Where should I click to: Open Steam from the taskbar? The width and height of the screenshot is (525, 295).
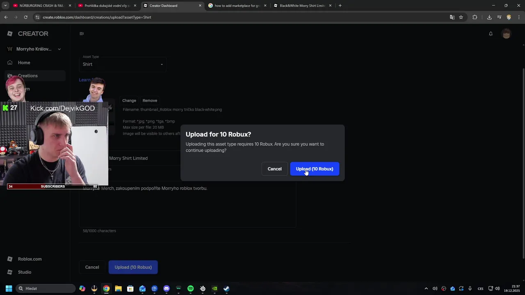[x=226, y=288]
